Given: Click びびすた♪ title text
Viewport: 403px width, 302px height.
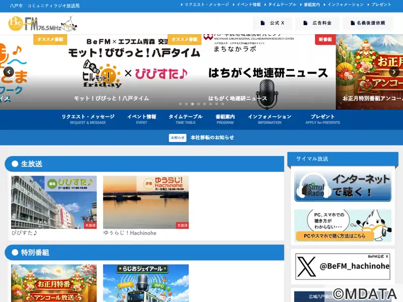Looking at the screenshot, I should [x=24, y=233].
